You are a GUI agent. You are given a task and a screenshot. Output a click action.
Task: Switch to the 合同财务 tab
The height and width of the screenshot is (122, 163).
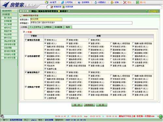(x=48, y=27)
